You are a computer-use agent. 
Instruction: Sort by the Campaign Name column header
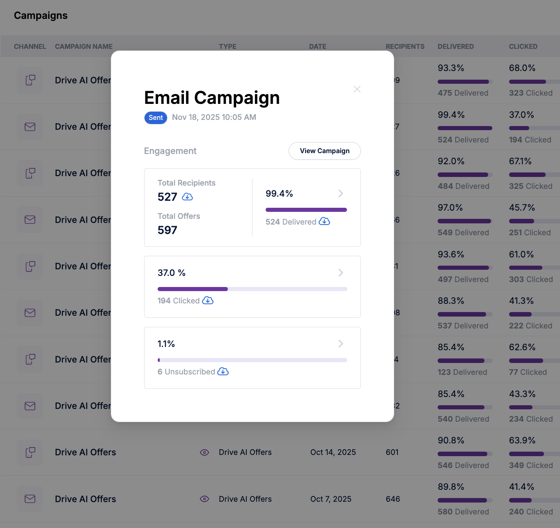point(84,46)
